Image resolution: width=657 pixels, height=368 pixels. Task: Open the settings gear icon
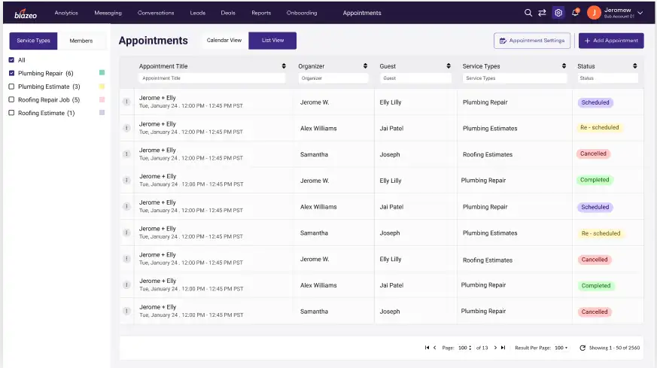point(558,13)
